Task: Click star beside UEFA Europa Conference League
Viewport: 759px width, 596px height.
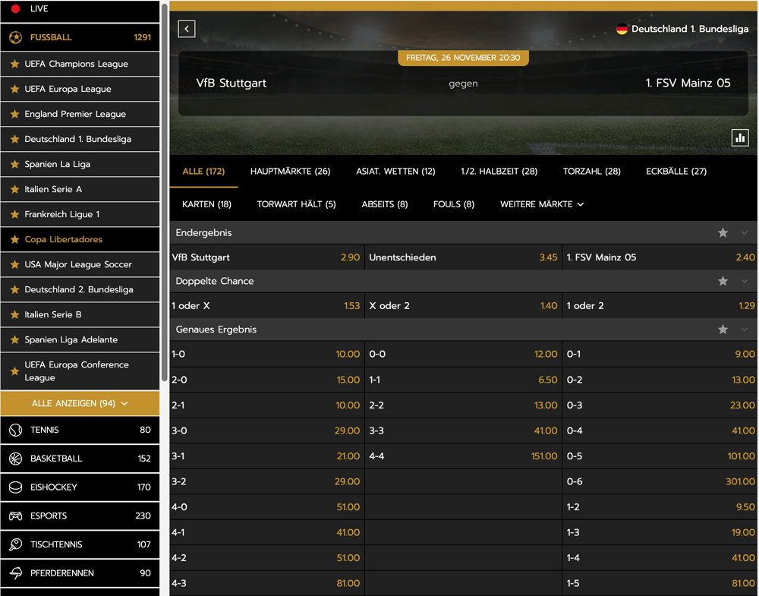Action: [15, 371]
